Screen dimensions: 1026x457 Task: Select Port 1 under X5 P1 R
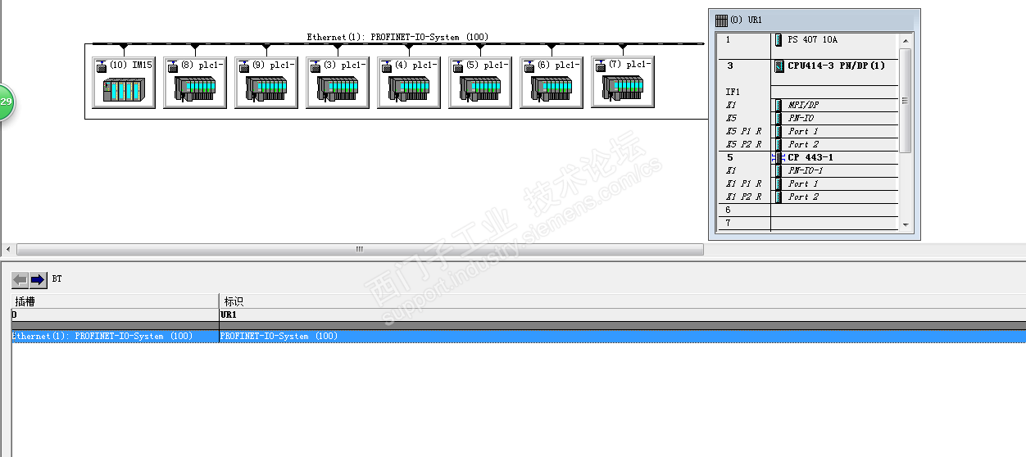[x=808, y=131]
